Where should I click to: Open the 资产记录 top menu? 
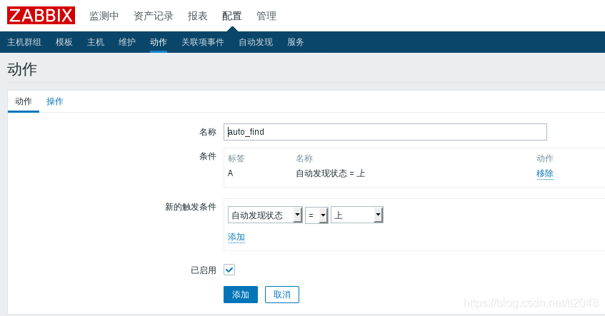(153, 16)
